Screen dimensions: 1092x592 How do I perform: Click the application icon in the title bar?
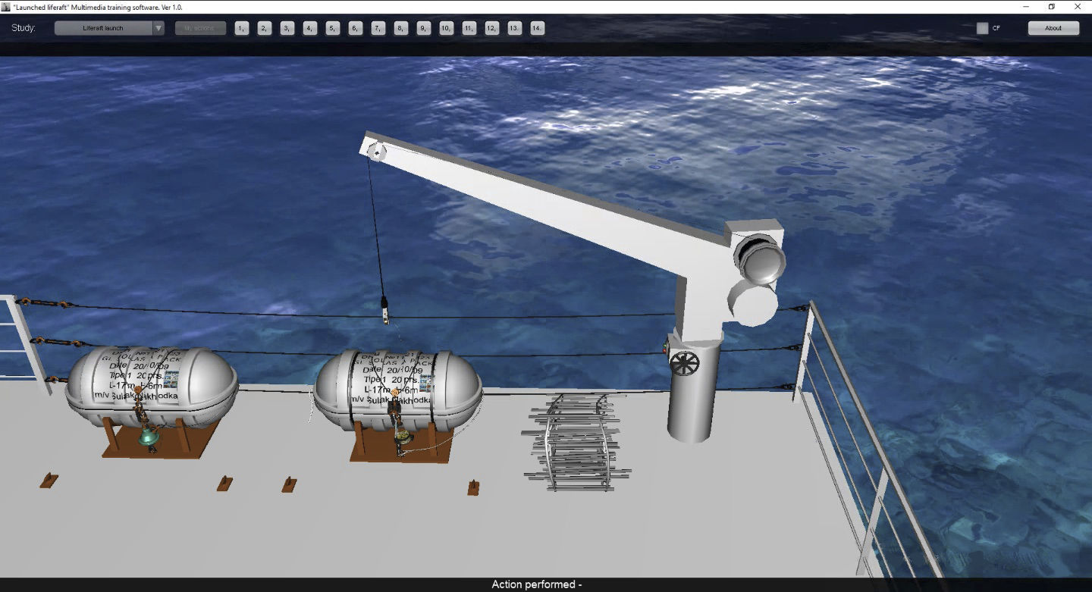tap(7, 6)
